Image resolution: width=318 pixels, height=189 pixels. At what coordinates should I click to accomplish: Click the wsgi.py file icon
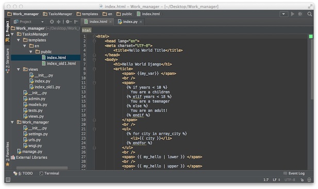[25, 146]
